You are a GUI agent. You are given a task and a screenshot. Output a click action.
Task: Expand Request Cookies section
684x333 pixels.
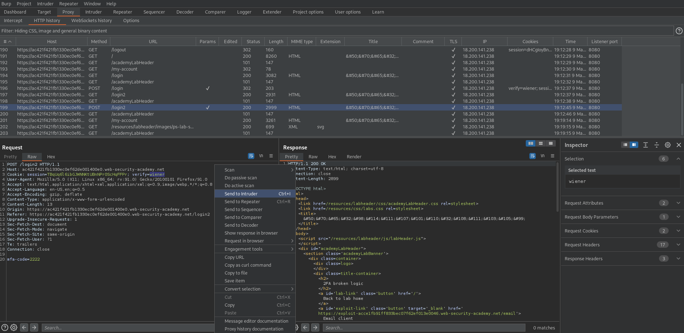(678, 231)
